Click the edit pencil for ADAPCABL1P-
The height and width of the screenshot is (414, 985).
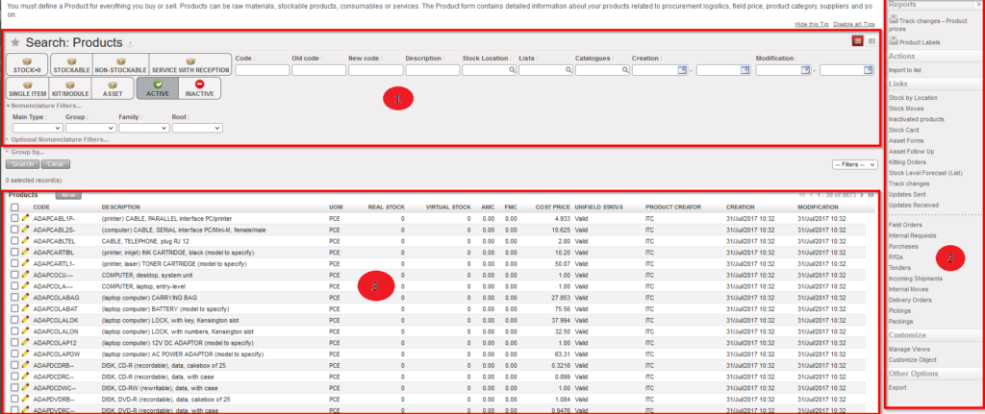[x=26, y=218]
